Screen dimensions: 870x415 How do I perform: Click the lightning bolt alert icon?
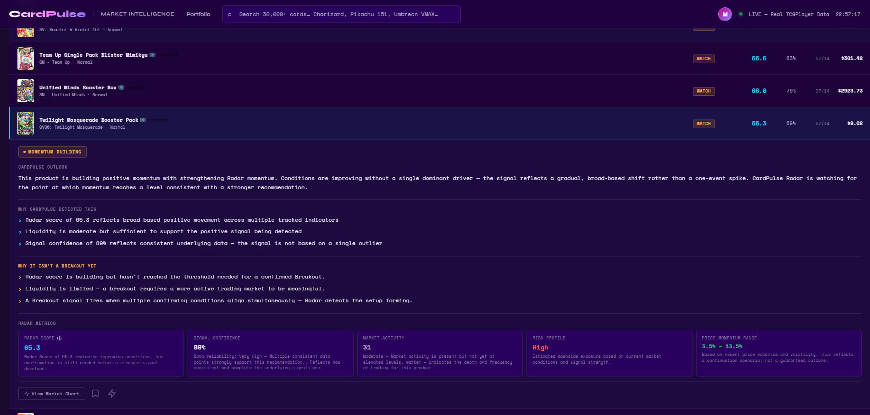[112, 393]
